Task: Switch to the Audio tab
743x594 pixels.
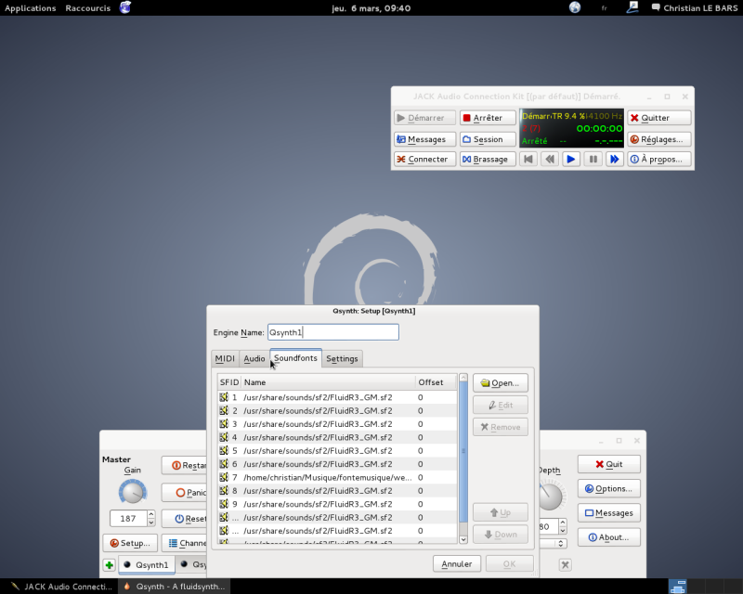Action: click(254, 358)
